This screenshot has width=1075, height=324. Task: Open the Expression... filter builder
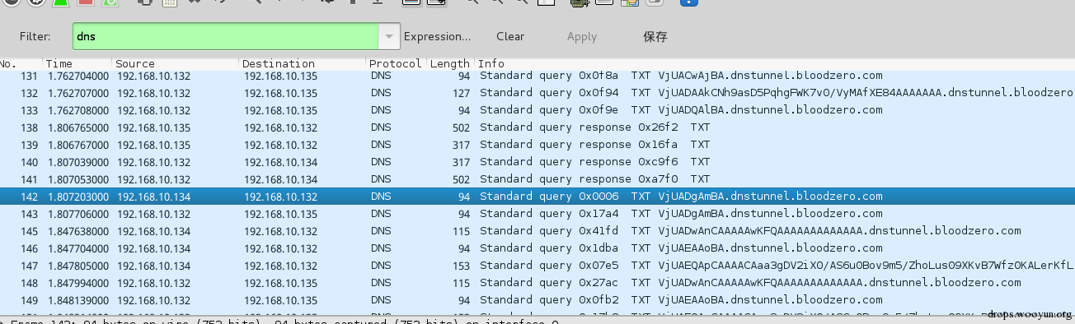coord(437,36)
